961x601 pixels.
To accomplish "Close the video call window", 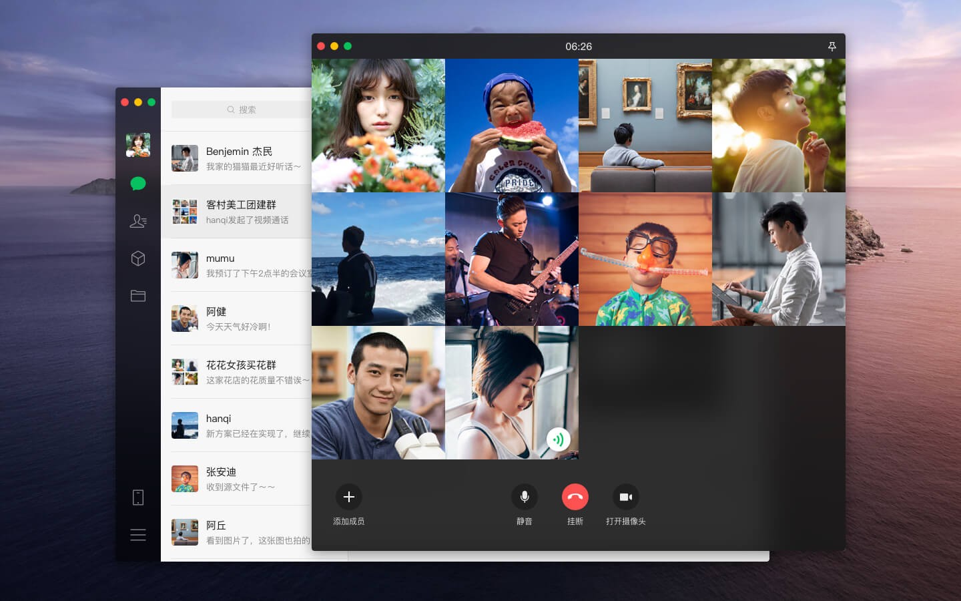I will point(321,46).
